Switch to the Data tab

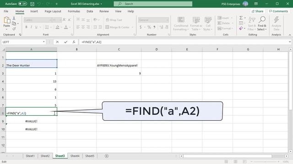click(x=90, y=11)
